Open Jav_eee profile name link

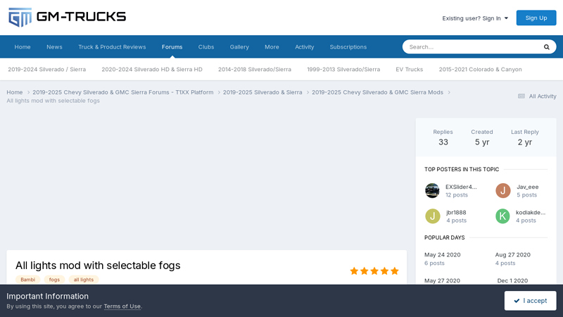click(527, 187)
